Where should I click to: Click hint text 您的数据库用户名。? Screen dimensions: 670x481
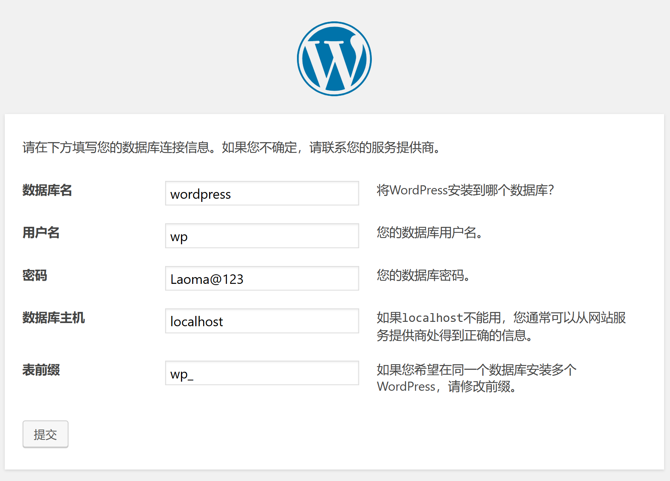(x=430, y=233)
